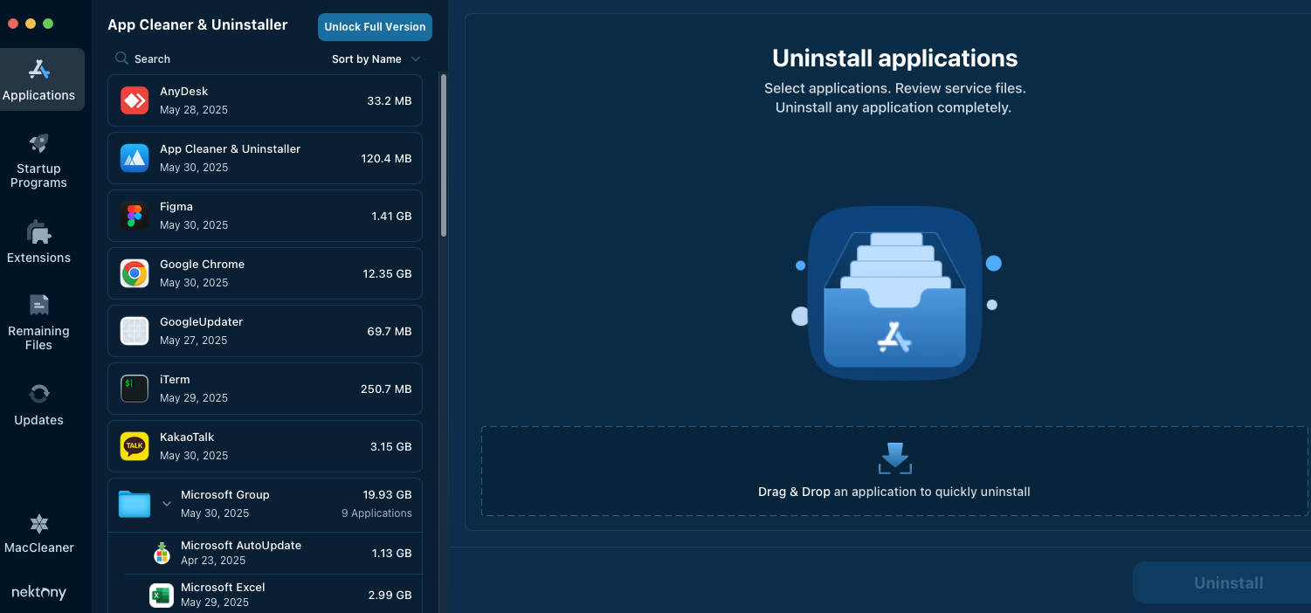This screenshot has width=1311, height=613.
Task: Click the Drag & Drop download arrow icon
Action: (894, 458)
